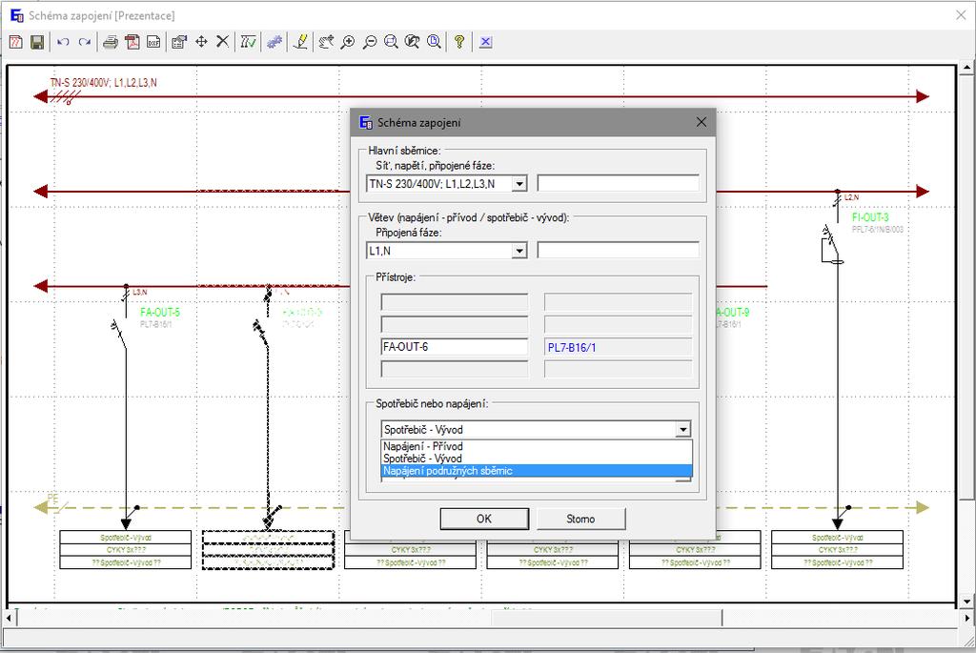976x653 pixels.
Task: Click the vertical scrollbar down arrow
Action: click(966, 602)
